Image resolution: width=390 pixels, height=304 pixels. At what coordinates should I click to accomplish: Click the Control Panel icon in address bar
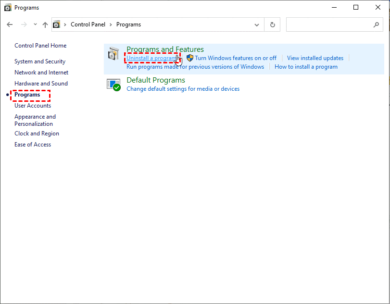pos(56,24)
